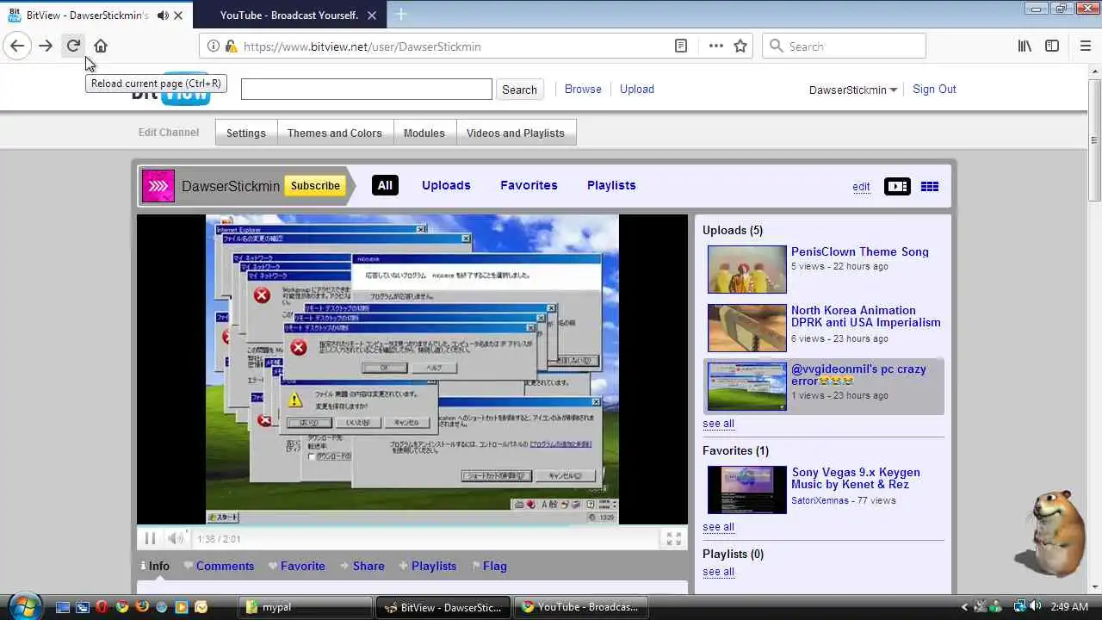Click the yellow Subscribe button
Viewport: 1102px width, 620px height.
(315, 185)
